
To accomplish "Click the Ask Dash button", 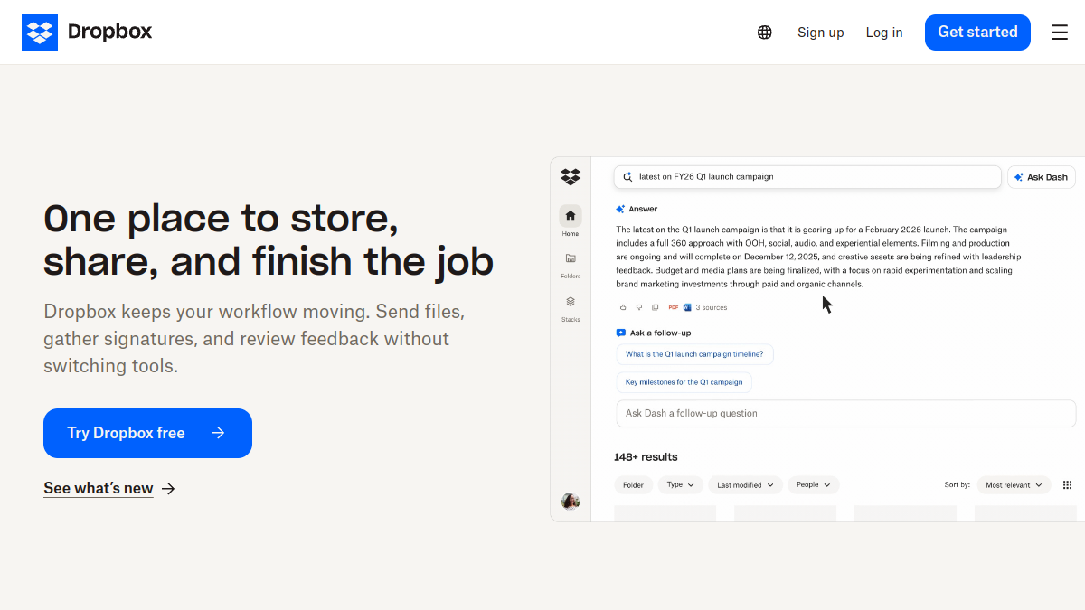I will [1042, 177].
